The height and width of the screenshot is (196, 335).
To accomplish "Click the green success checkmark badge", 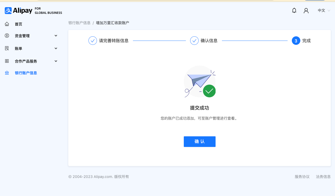I will click(209, 91).
